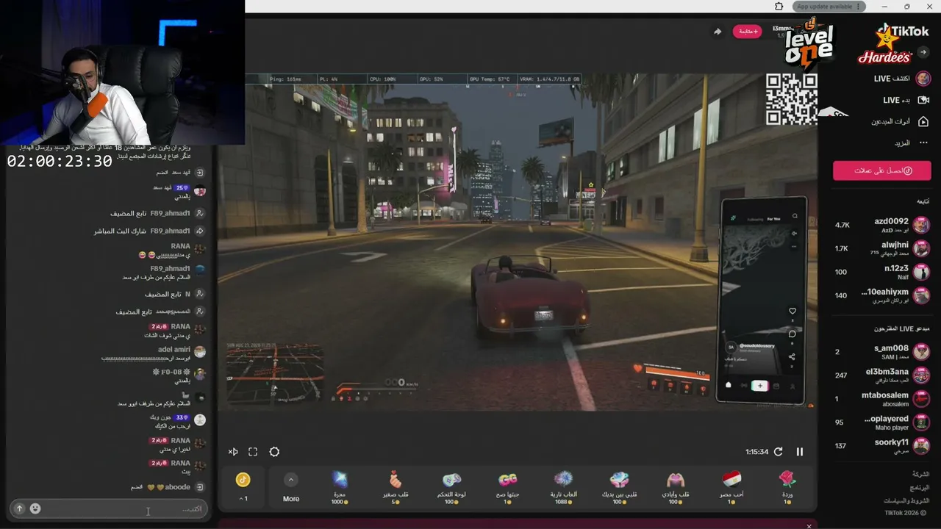Send the 'قلبي بين يديك' gift
The width and height of the screenshot is (941, 529).
click(619, 487)
